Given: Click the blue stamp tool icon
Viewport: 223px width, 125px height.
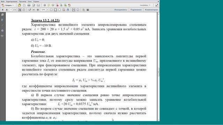Looking at the screenshot, I should coord(68,10).
